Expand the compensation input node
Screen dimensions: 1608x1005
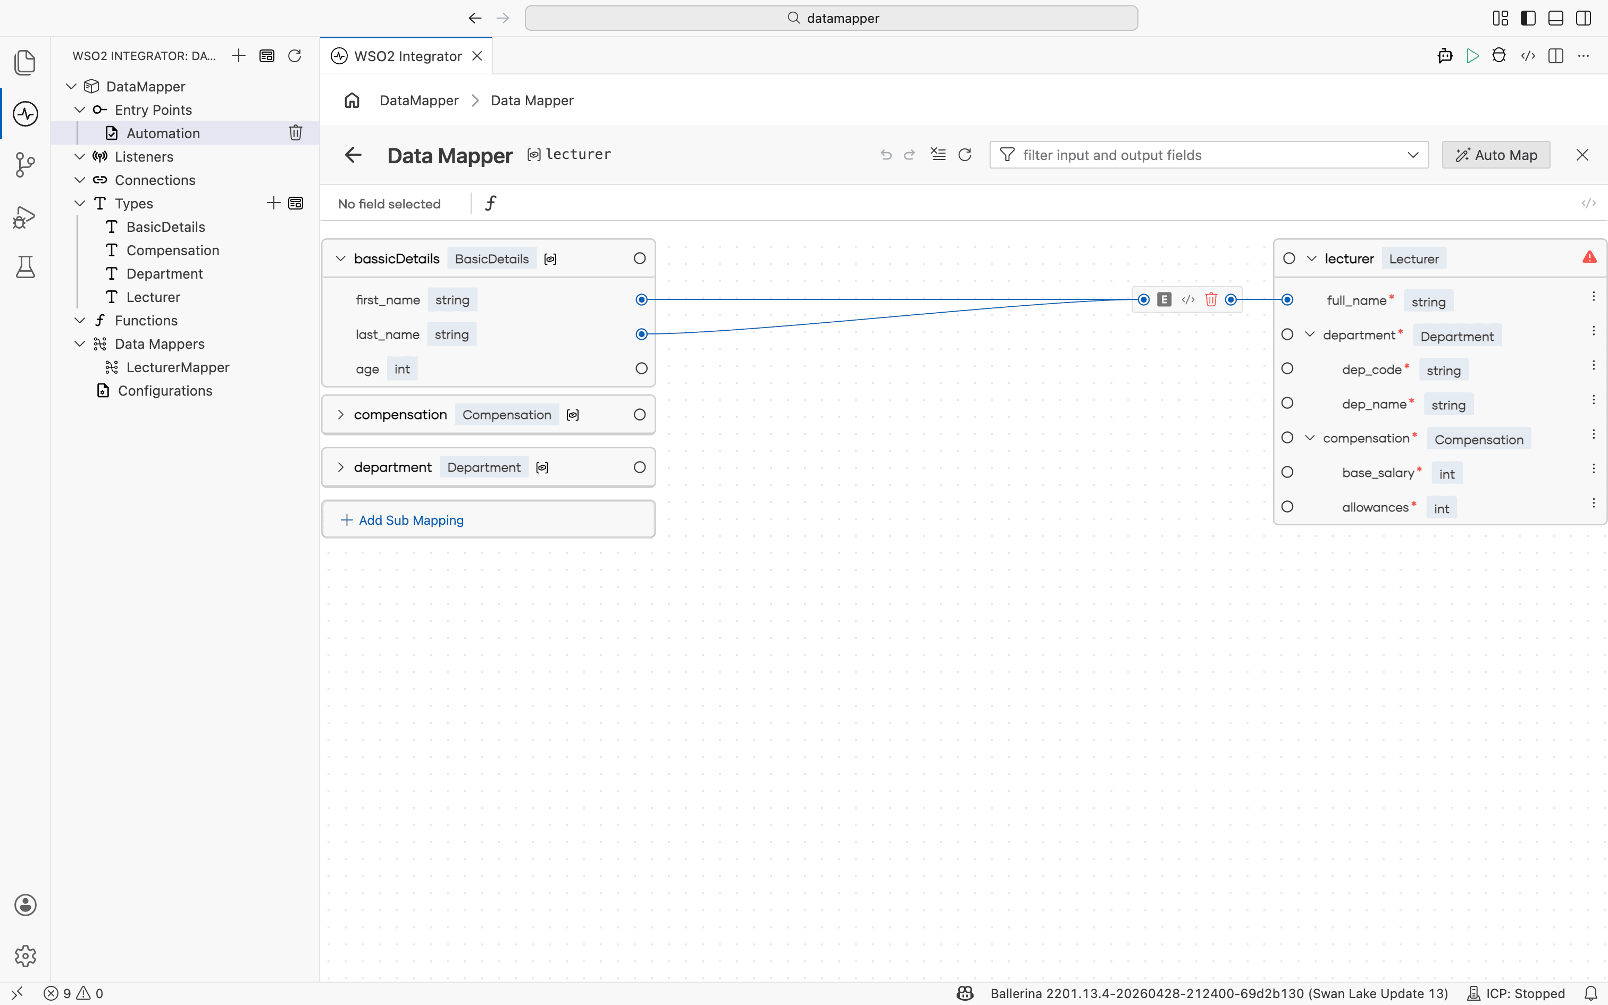[340, 415]
